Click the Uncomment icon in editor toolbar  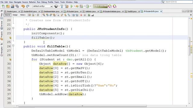93,15
